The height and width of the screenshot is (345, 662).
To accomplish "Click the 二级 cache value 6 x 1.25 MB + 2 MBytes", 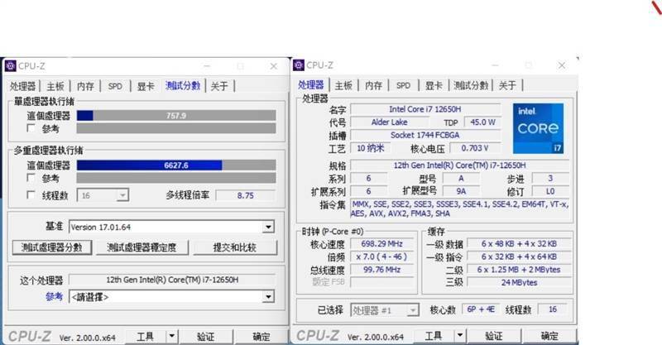I will tap(519, 270).
